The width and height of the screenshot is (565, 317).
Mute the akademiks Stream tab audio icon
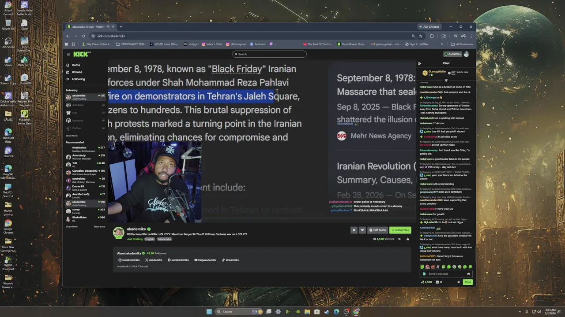[107, 27]
